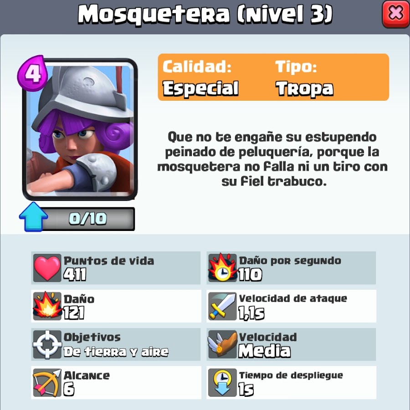The height and width of the screenshot is (410, 410).
Task: Select the Mosquetera card portrait
Action: 80,129
